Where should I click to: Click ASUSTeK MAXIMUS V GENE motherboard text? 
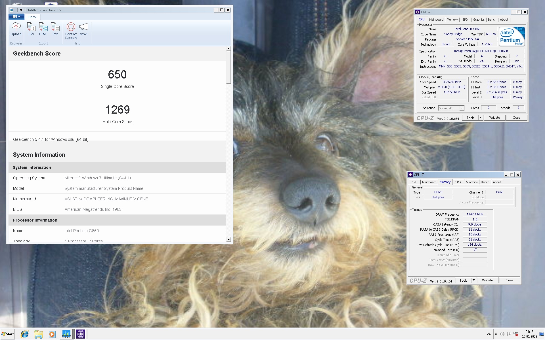click(x=106, y=199)
